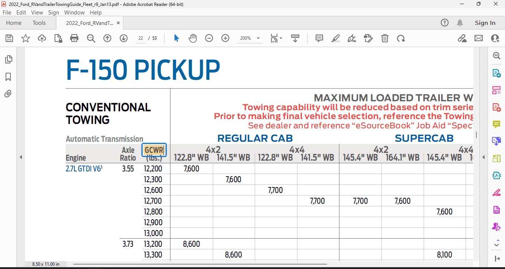Expand left navigation pane arrow
Screen dimensions: 505x269
[21, 157]
